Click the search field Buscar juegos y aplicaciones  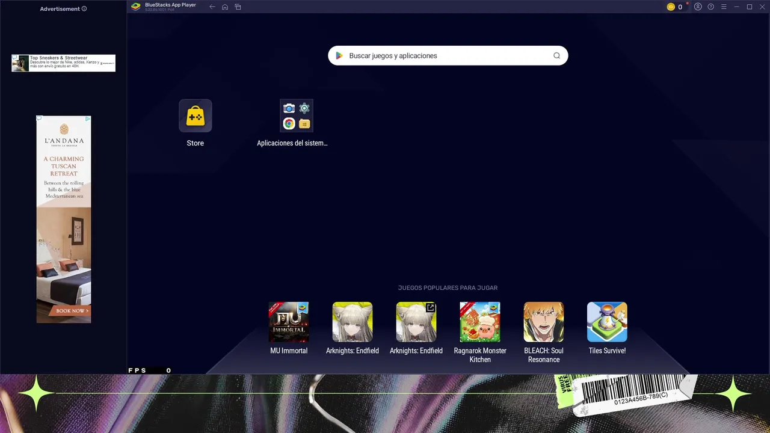click(x=448, y=55)
